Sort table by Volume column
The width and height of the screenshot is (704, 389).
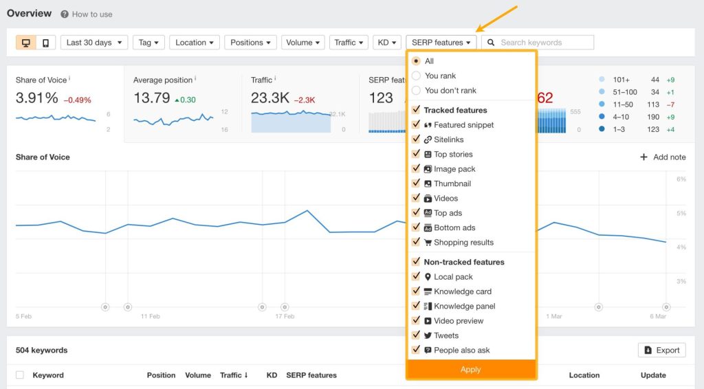point(198,375)
